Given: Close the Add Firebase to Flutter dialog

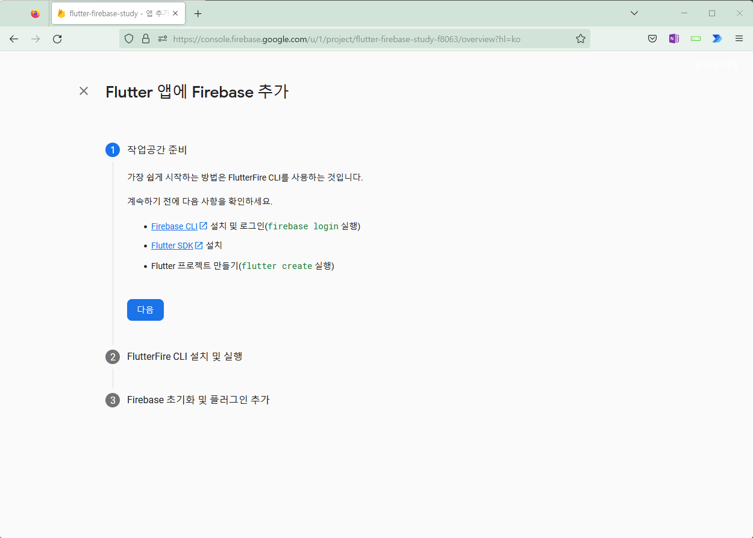Looking at the screenshot, I should pyautogui.click(x=84, y=91).
